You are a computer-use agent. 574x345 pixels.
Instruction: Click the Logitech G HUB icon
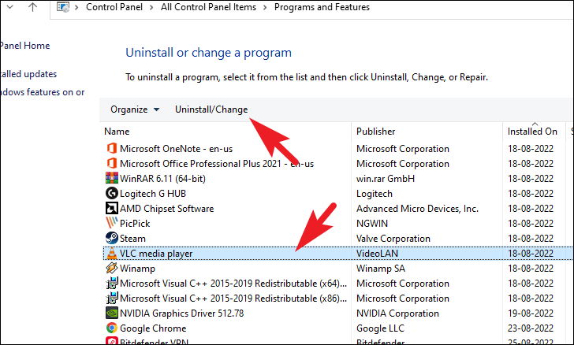click(x=112, y=193)
